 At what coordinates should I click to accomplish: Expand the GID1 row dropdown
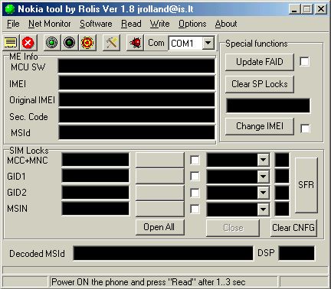pyautogui.click(x=263, y=177)
